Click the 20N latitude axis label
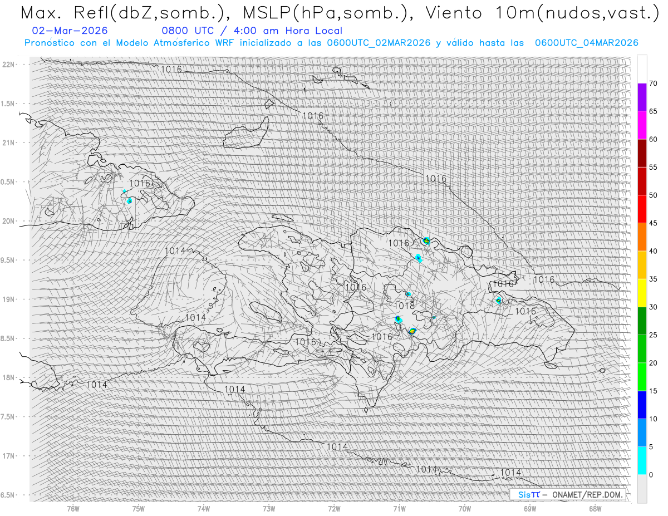668x516 pixels. point(9,221)
